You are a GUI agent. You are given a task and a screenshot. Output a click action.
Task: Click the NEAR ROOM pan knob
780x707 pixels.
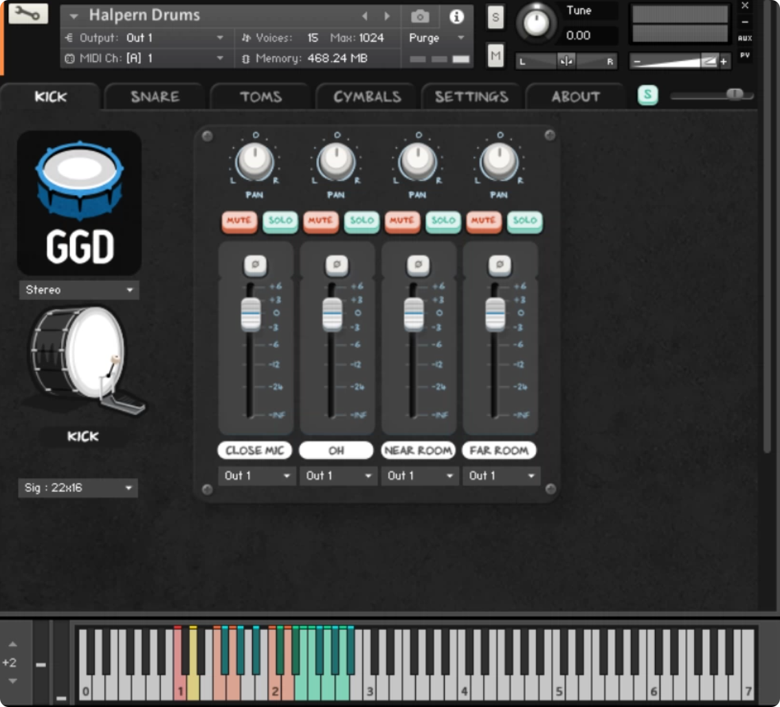point(418,161)
